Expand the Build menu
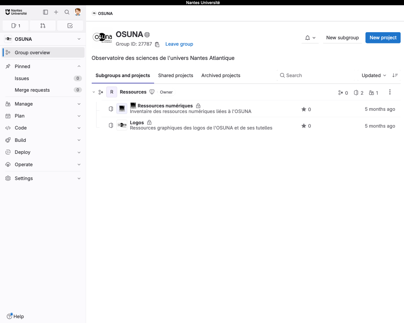This screenshot has width=404, height=323. click(x=43, y=140)
